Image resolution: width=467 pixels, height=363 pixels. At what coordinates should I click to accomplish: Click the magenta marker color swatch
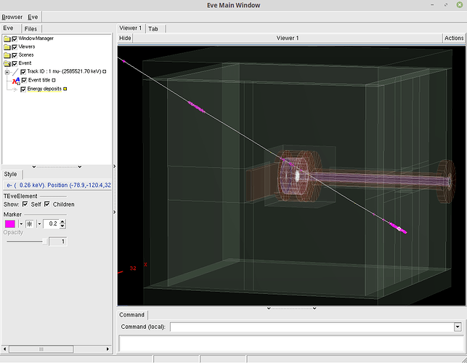pos(10,224)
